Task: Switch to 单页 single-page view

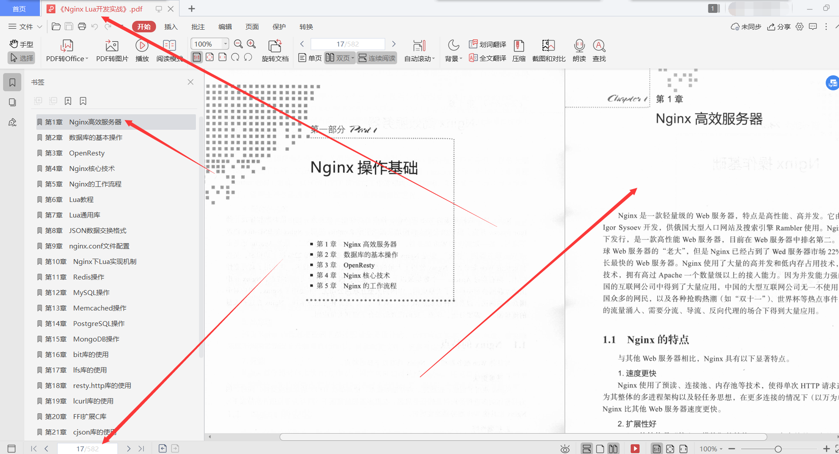Action: (x=309, y=58)
